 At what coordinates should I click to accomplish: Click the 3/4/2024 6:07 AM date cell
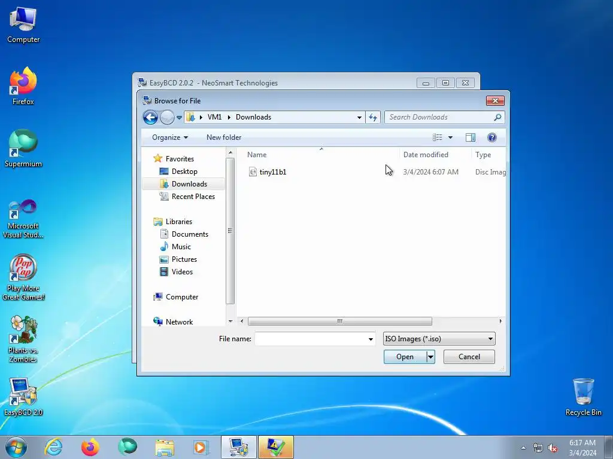[431, 172]
